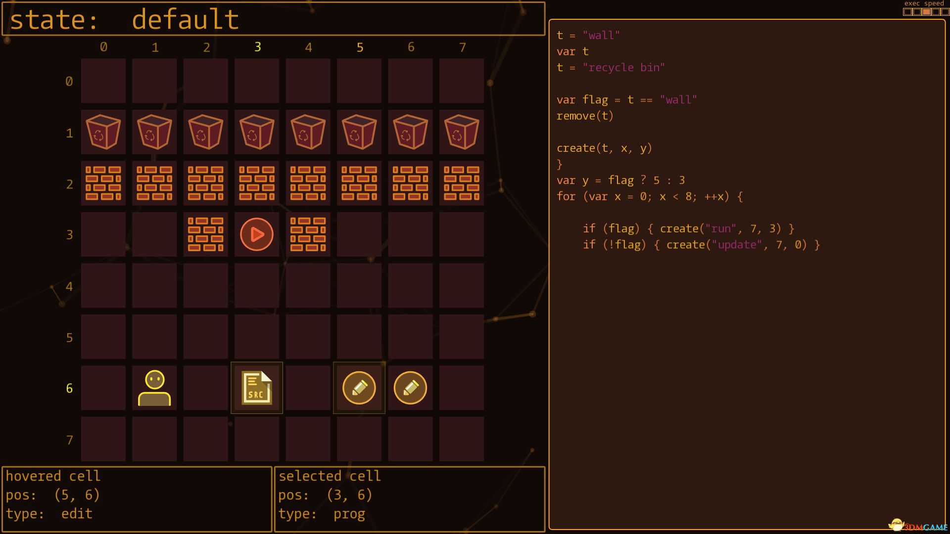950x534 pixels.
Task: Click the edit pencil icon in column 5
Action: pyautogui.click(x=359, y=388)
